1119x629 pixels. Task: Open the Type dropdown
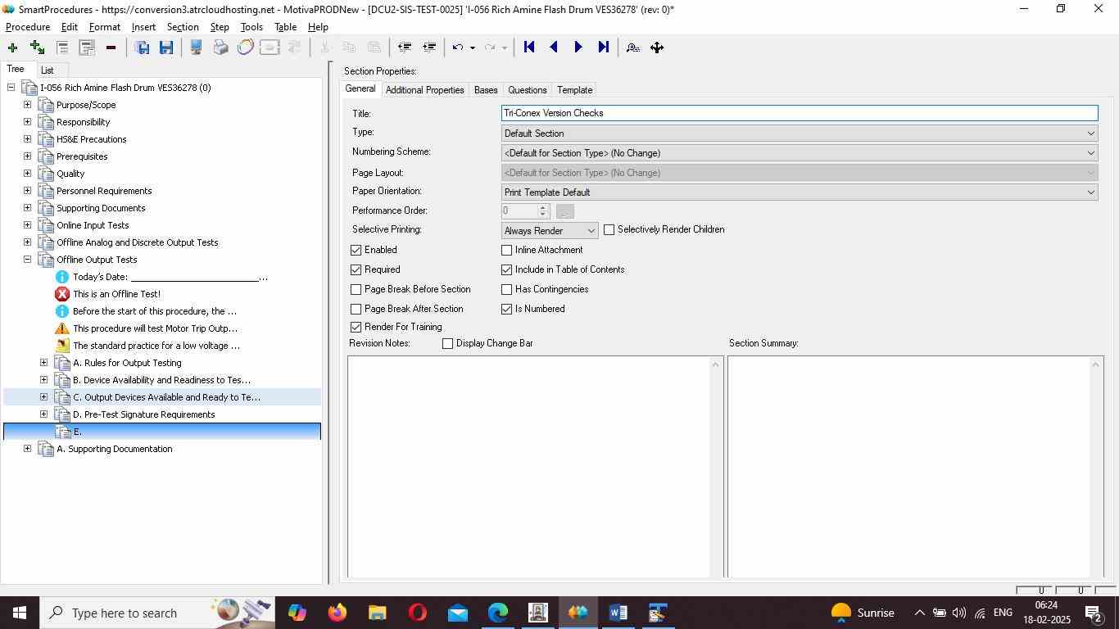[x=800, y=133]
